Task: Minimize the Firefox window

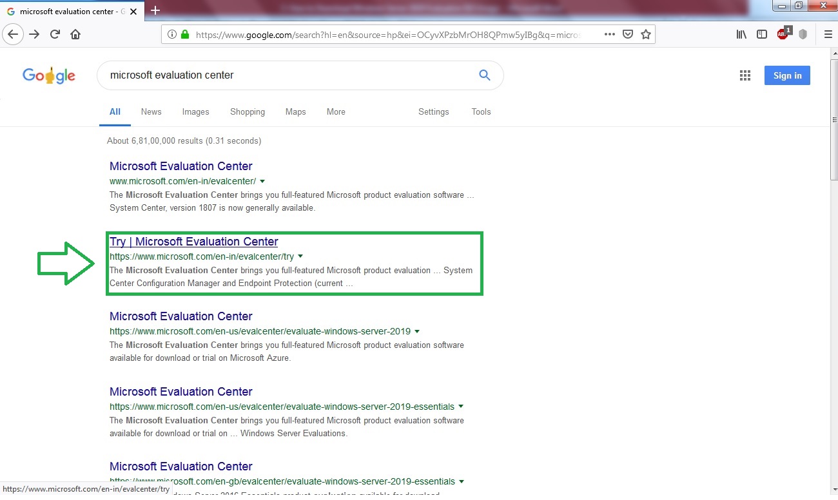Action: [782, 6]
